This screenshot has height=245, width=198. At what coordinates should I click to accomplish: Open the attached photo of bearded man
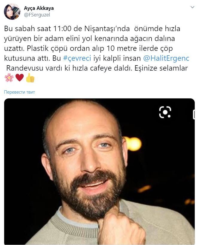tap(99, 171)
